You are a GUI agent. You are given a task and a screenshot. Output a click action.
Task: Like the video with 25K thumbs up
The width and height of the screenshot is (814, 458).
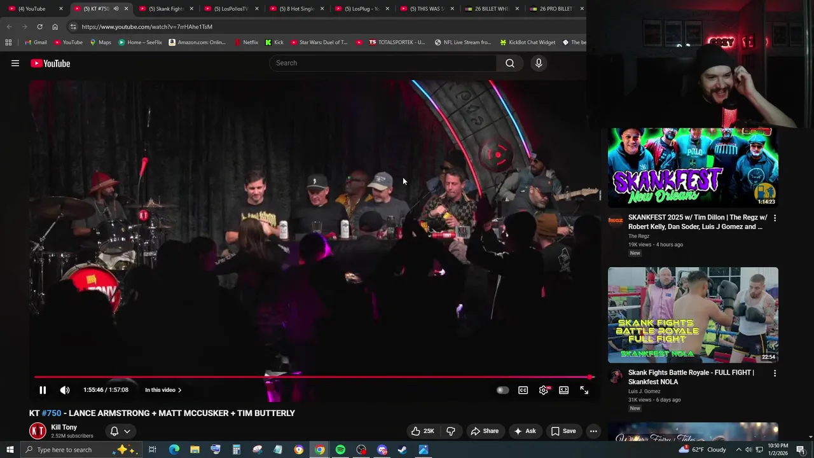click(423, 431)
